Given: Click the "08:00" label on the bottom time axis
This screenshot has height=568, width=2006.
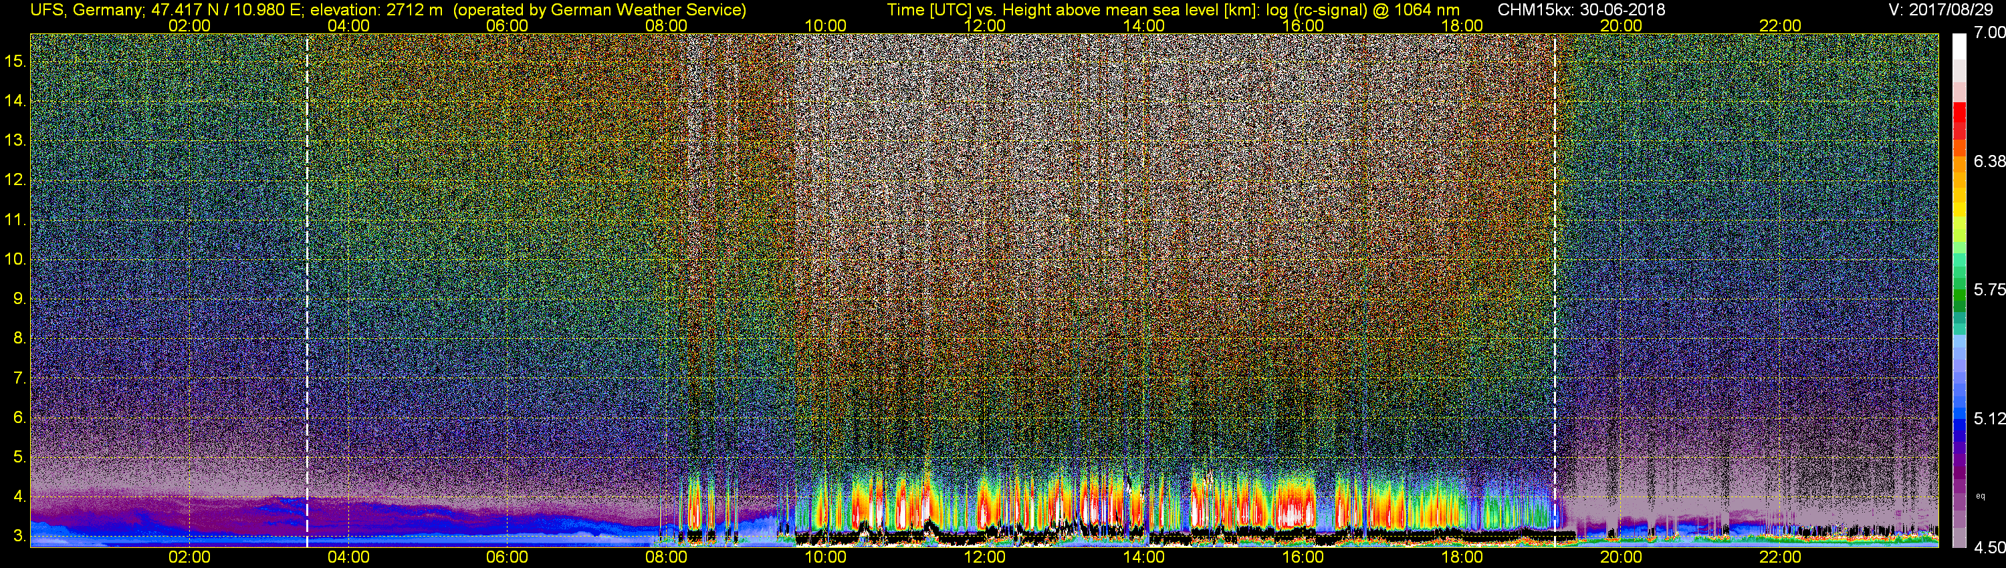Looking at the screenshot, I should point(667,557).
